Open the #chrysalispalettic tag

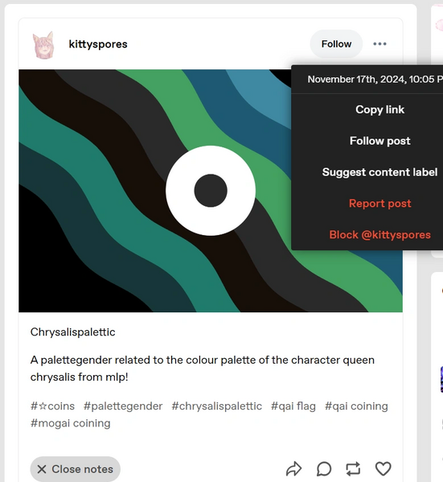point(216,406)
